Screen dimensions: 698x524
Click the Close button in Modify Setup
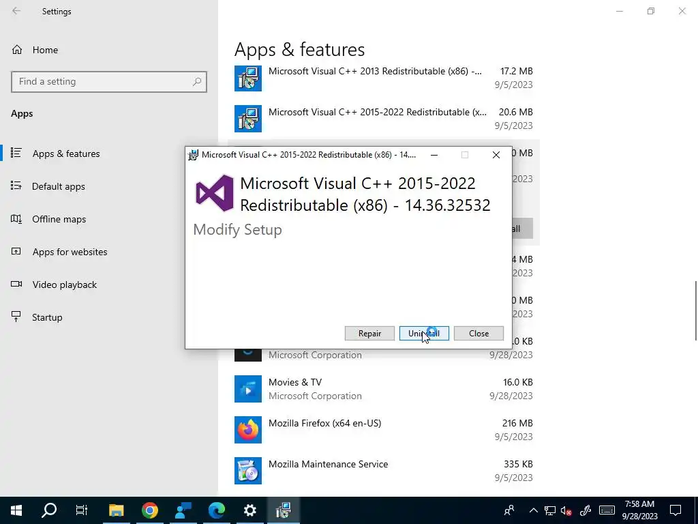pos(479,333)
